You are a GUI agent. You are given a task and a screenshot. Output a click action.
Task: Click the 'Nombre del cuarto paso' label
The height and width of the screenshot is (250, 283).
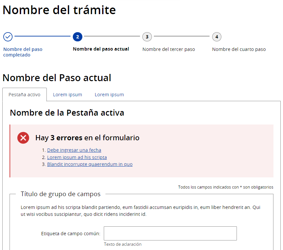239,49
